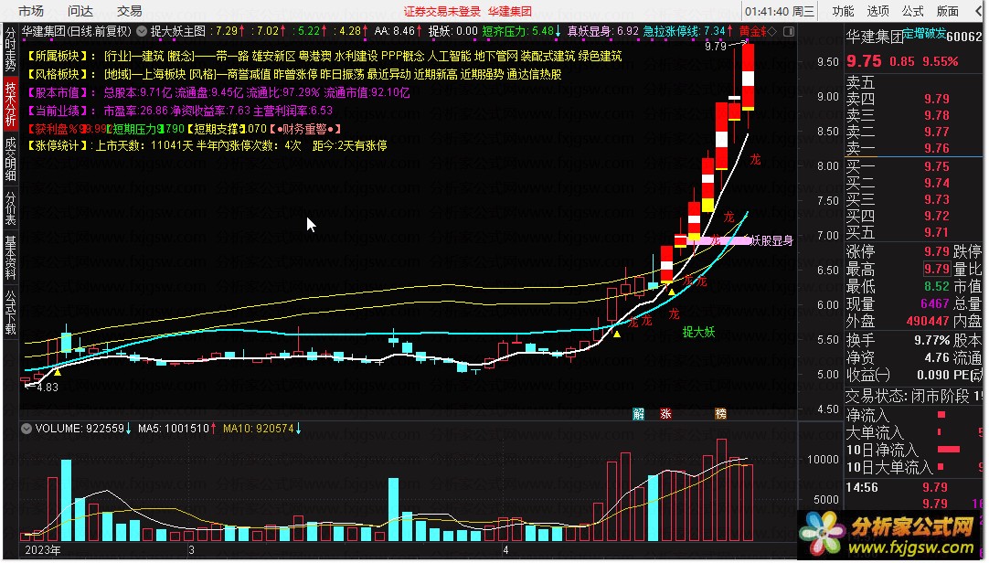Click the 9.75 current price
This screenshot has height=563, width=989.
point(864,61)
